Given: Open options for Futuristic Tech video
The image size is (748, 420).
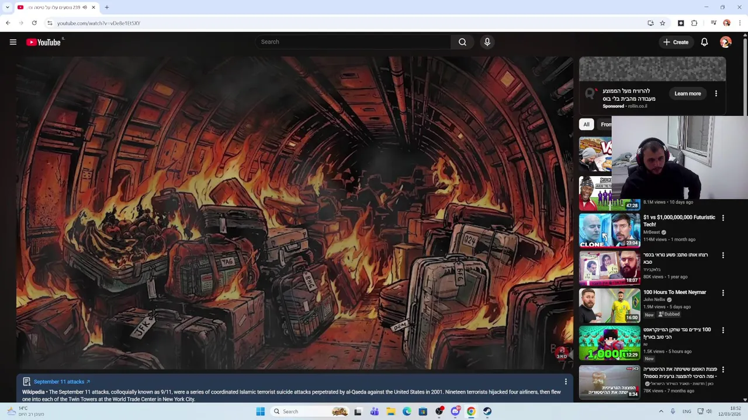Looking at the screenshot, I should coord(723,218).
